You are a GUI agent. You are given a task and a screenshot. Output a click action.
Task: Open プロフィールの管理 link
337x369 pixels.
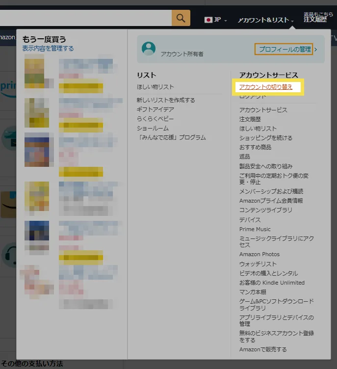point(285,49)
